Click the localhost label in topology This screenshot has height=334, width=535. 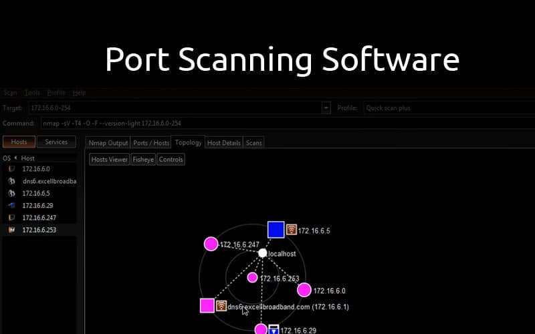(282, 254)
